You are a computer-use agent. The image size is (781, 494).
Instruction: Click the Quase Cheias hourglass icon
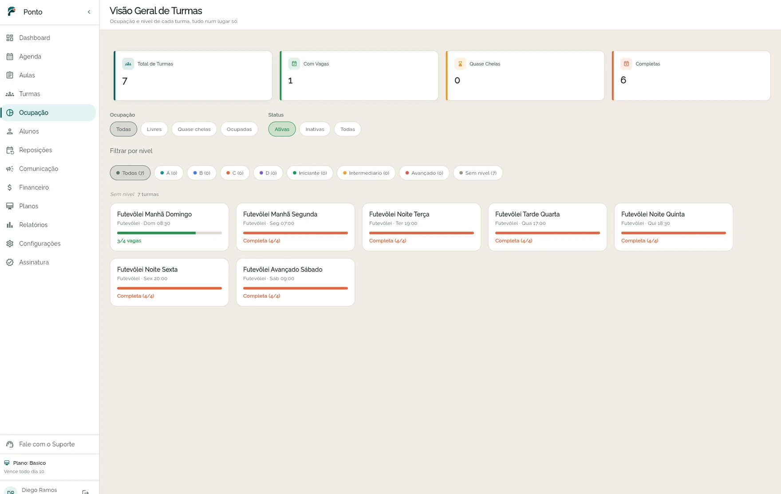tap(460, 64)
